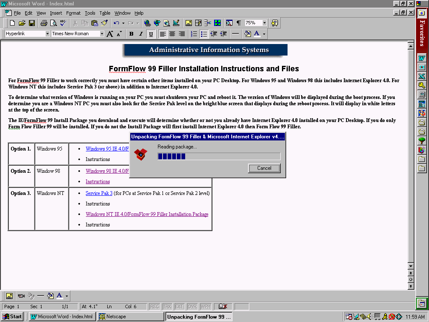Click the Insert Picture toolbar icon

(189, 23)
